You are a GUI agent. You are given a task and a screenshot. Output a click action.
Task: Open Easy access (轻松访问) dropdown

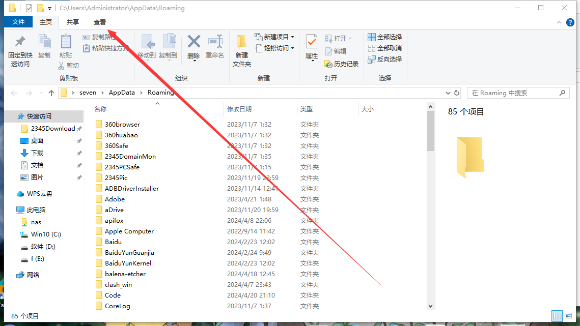pos(274,48)
